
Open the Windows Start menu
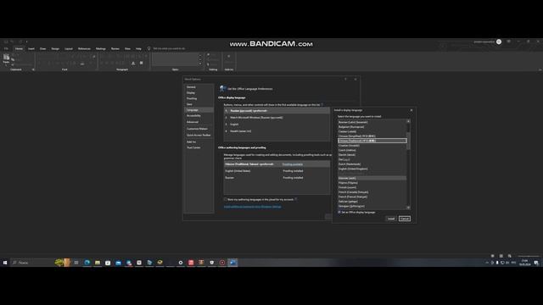tap(5, 263)
